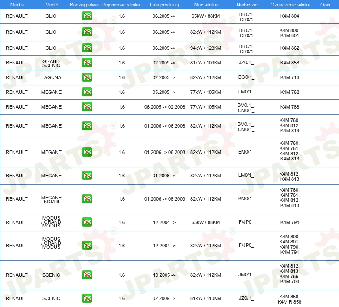The height and width of the screenshot is (307, 339).
Task: Click the 12.2004 -> date in the K4M 794 row
Action: point(164,222)
